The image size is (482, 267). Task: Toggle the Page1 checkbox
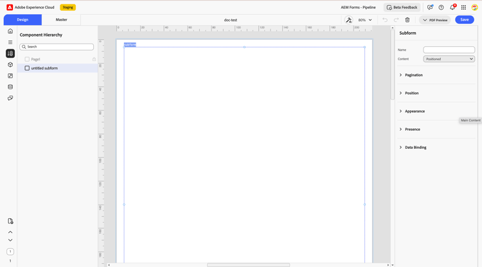(27, 59)
